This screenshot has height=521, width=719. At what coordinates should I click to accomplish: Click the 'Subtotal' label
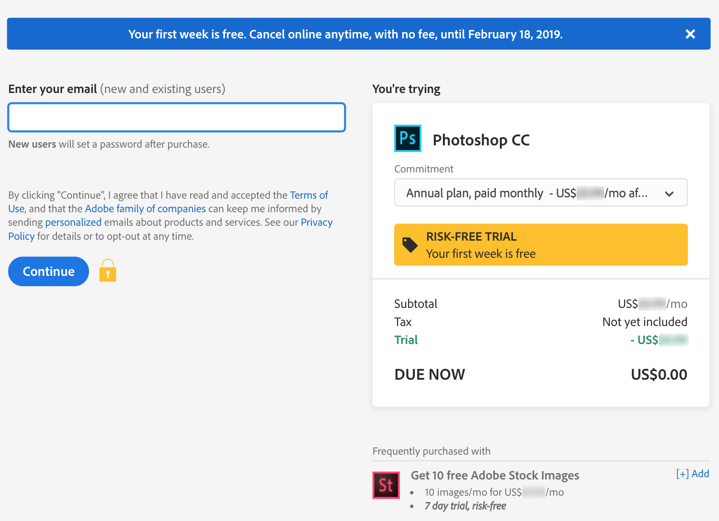(x=415, y=304)
